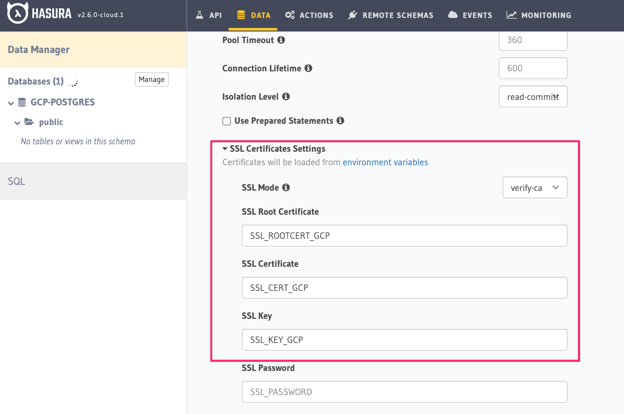Viewport: 624px width, 414px height.
Task: Click inside the SSL_PASSWORD field
Action: pos(404,392)
